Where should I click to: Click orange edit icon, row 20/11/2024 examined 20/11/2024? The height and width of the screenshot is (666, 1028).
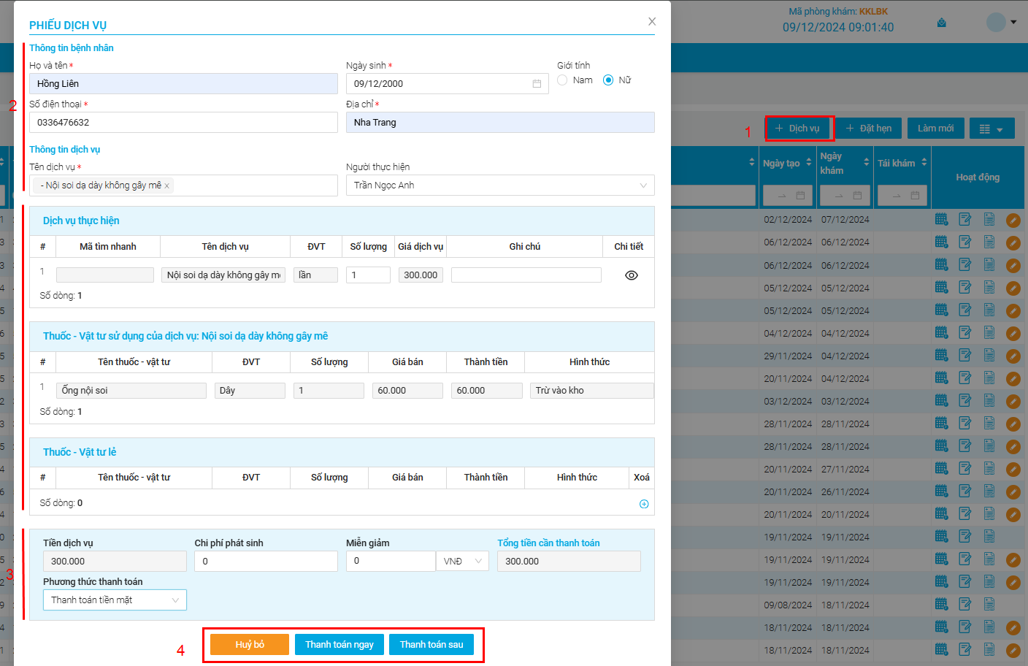[x=1013, y=515]
